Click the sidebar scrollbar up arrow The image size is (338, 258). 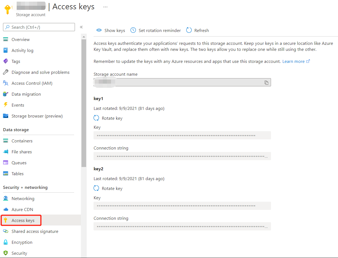point(84,36)
